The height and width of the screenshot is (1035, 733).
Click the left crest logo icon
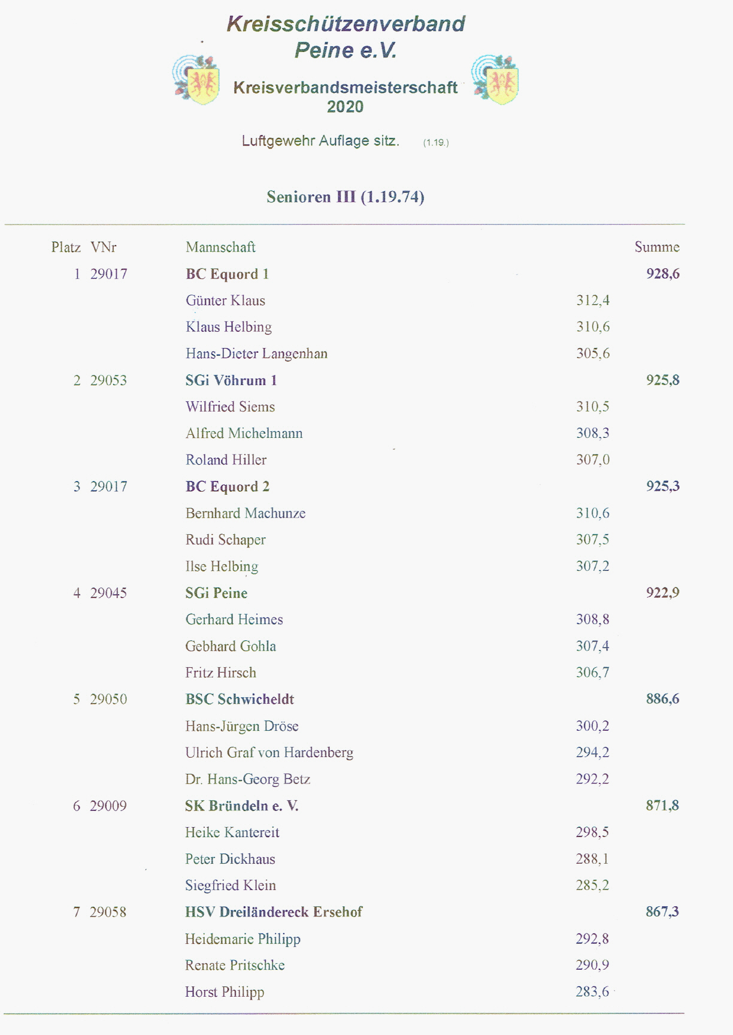coord(196,79)
